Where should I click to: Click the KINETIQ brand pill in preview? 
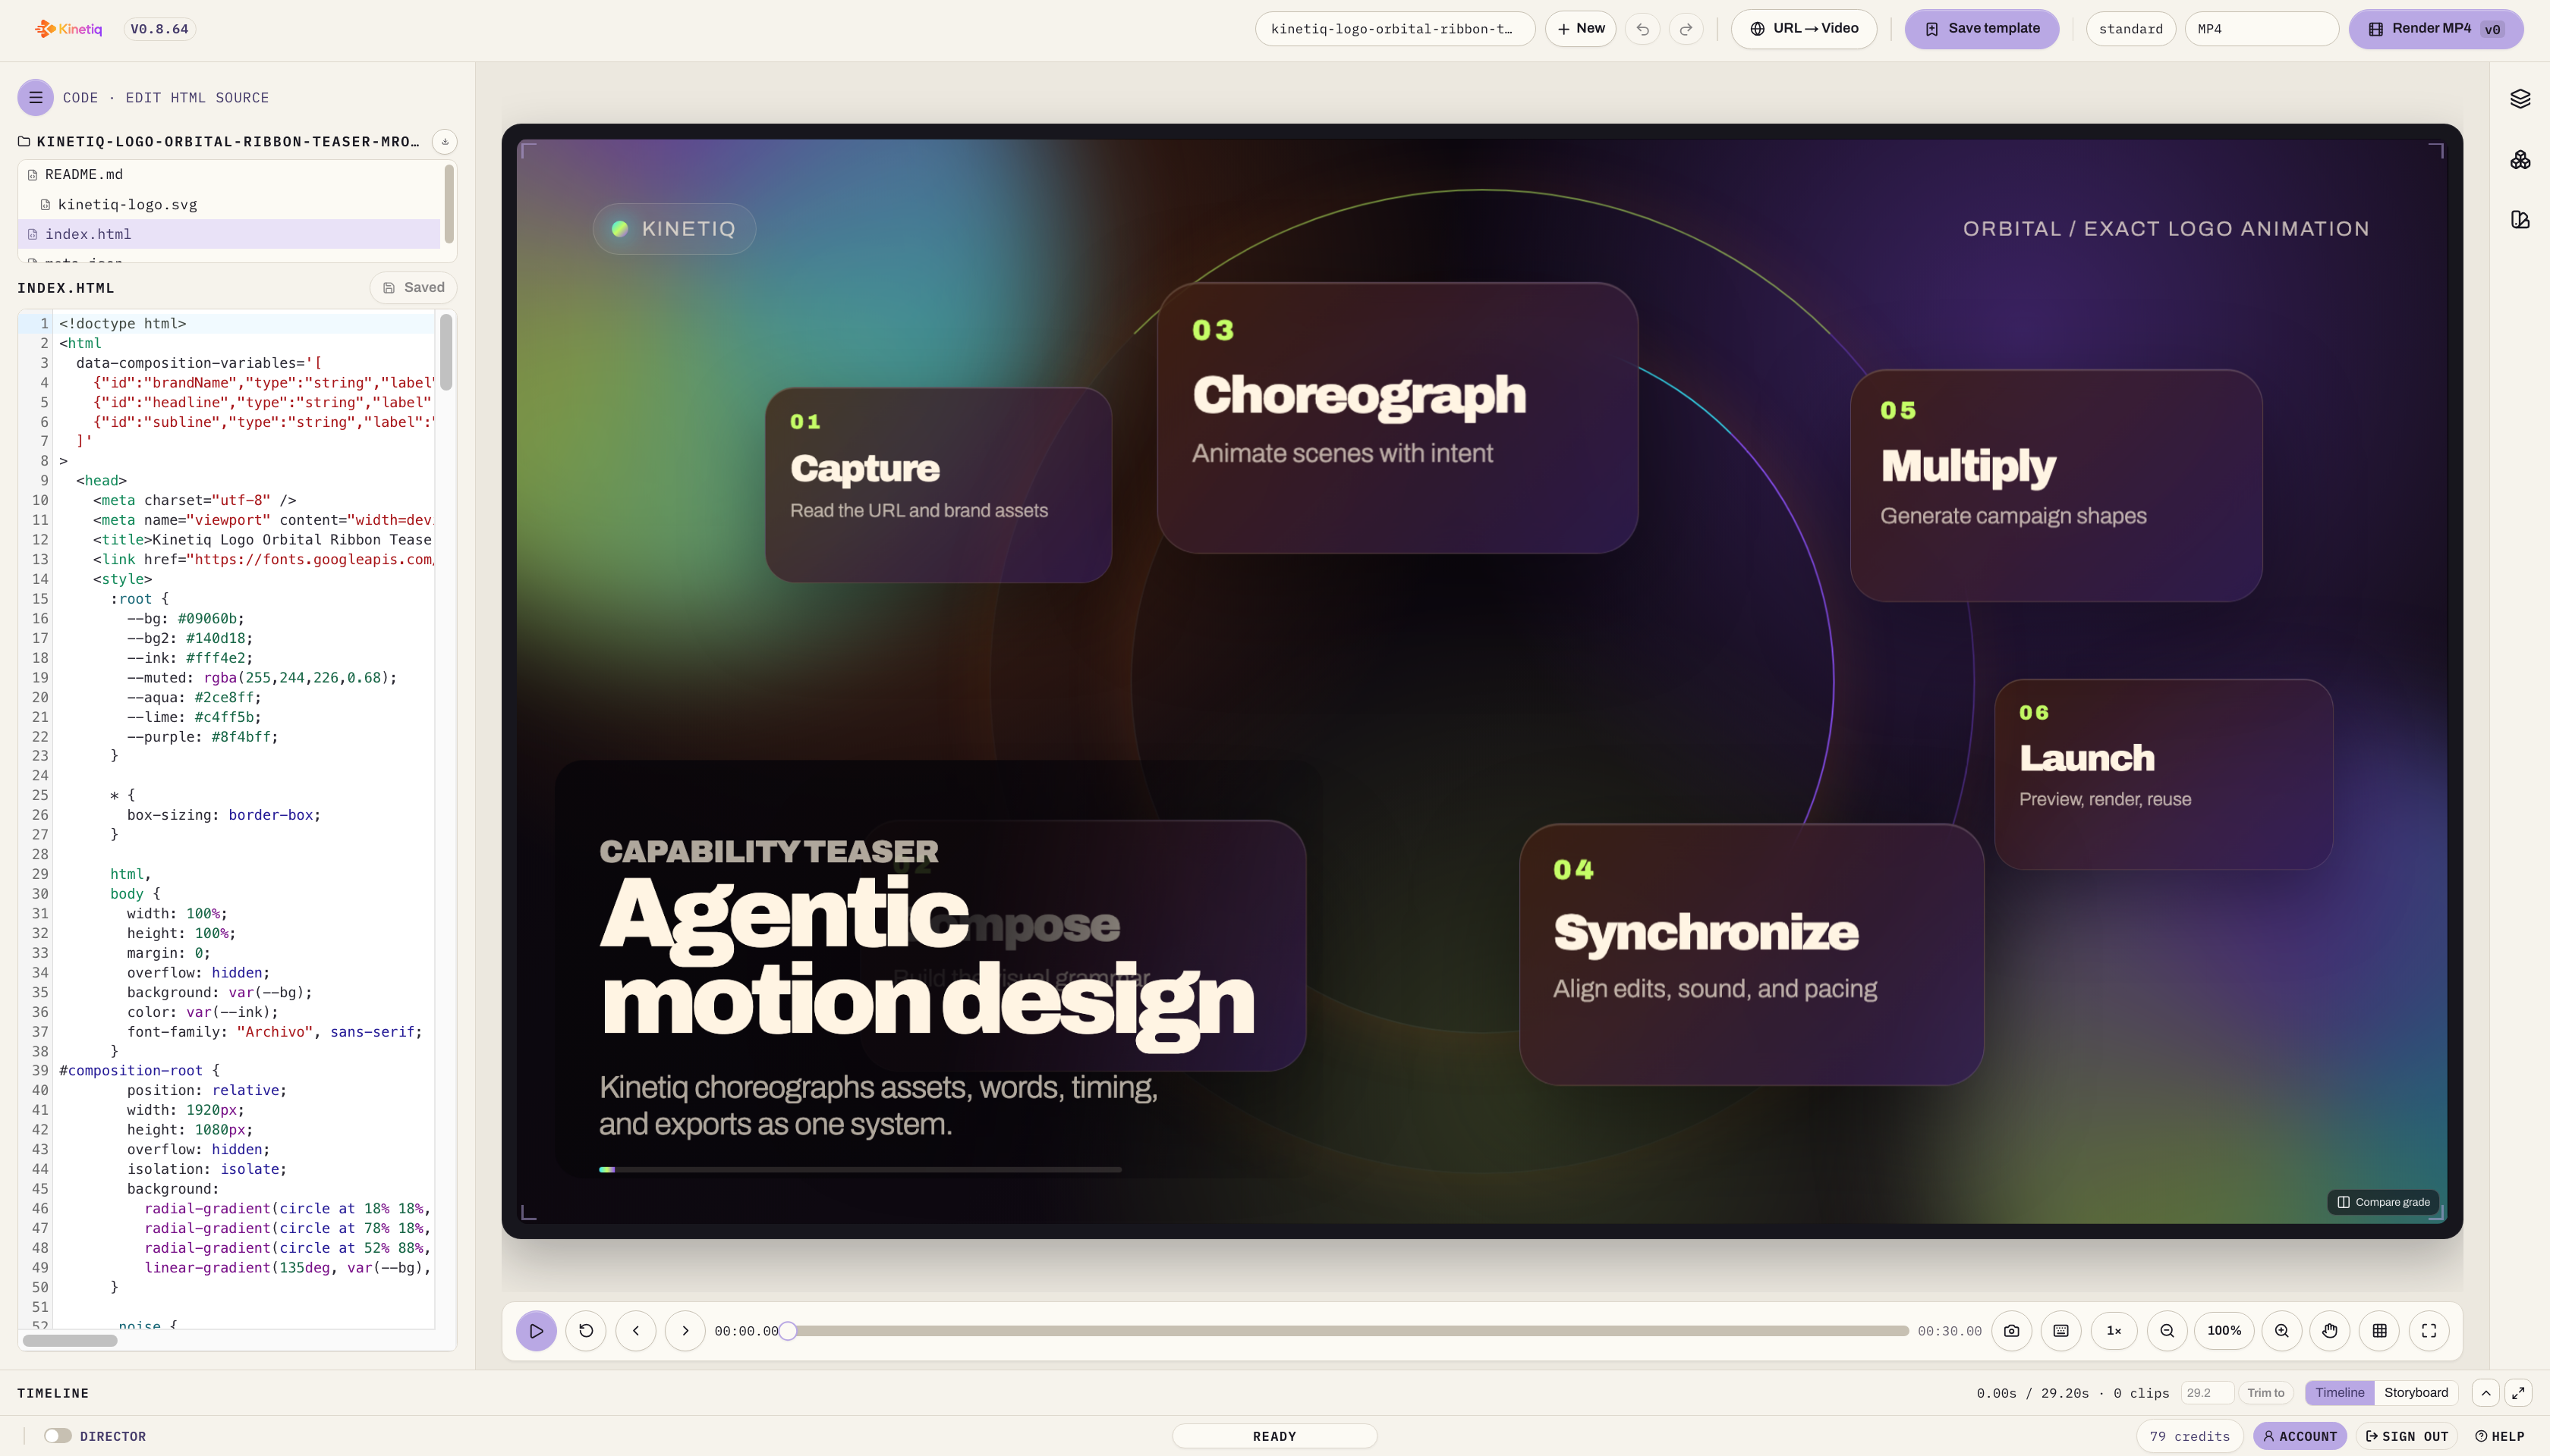point(675,229)
